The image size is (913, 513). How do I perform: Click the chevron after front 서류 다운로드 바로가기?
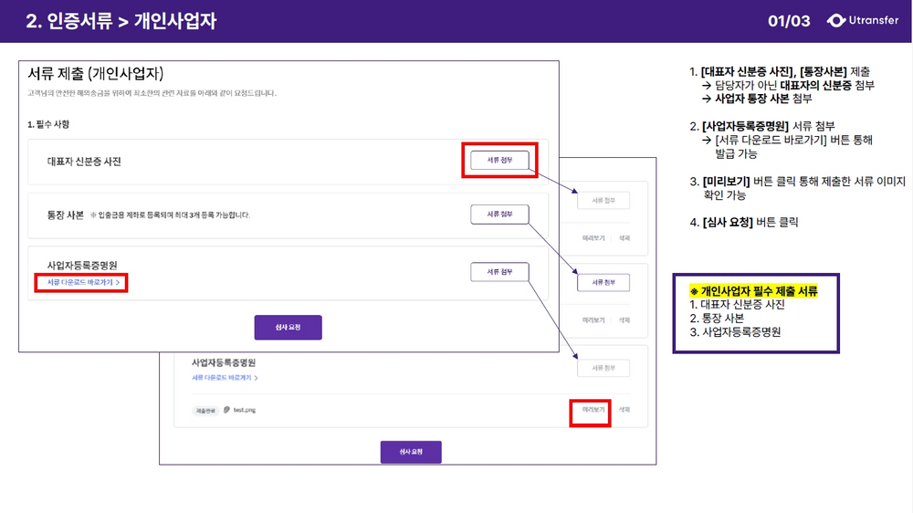[118, 282]
